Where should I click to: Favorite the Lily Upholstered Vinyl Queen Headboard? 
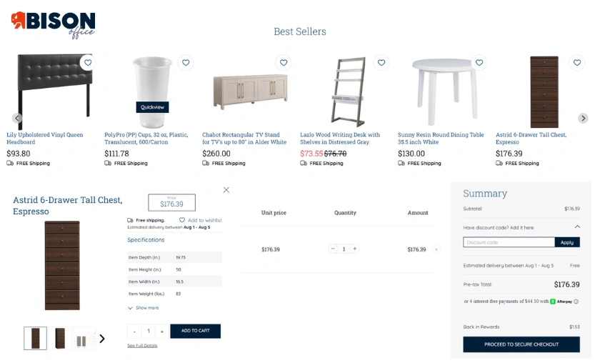(x=87, y=63)
